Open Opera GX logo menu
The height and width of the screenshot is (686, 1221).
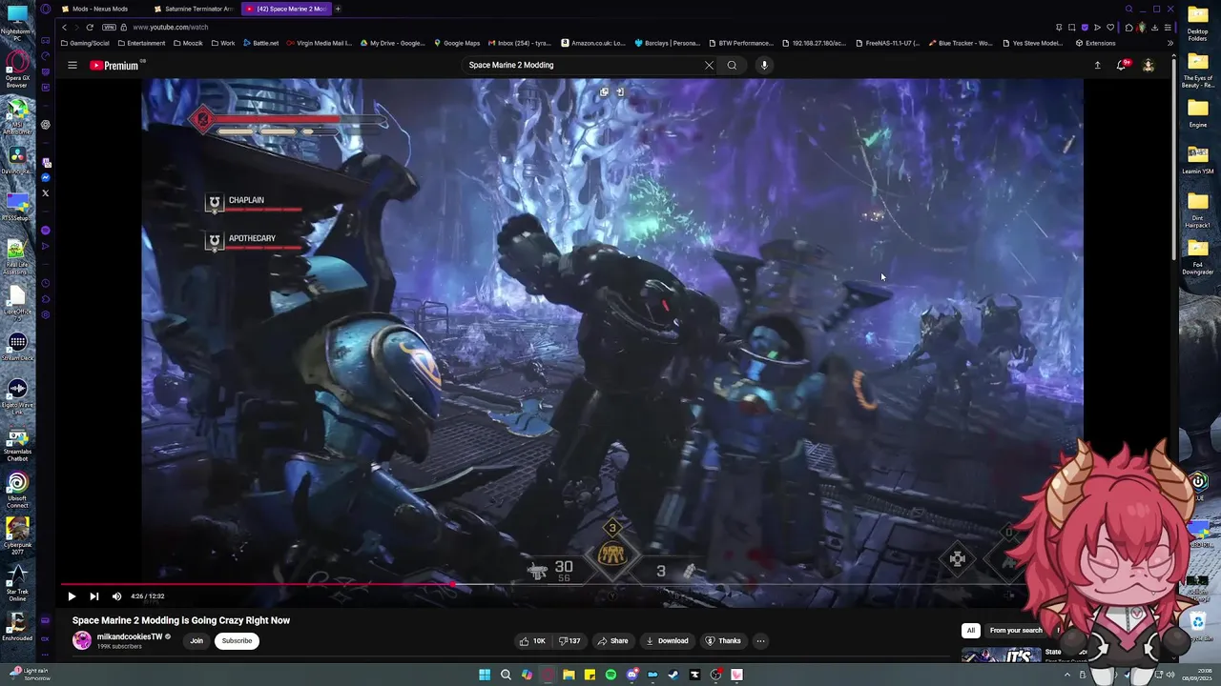coord(45,9)
